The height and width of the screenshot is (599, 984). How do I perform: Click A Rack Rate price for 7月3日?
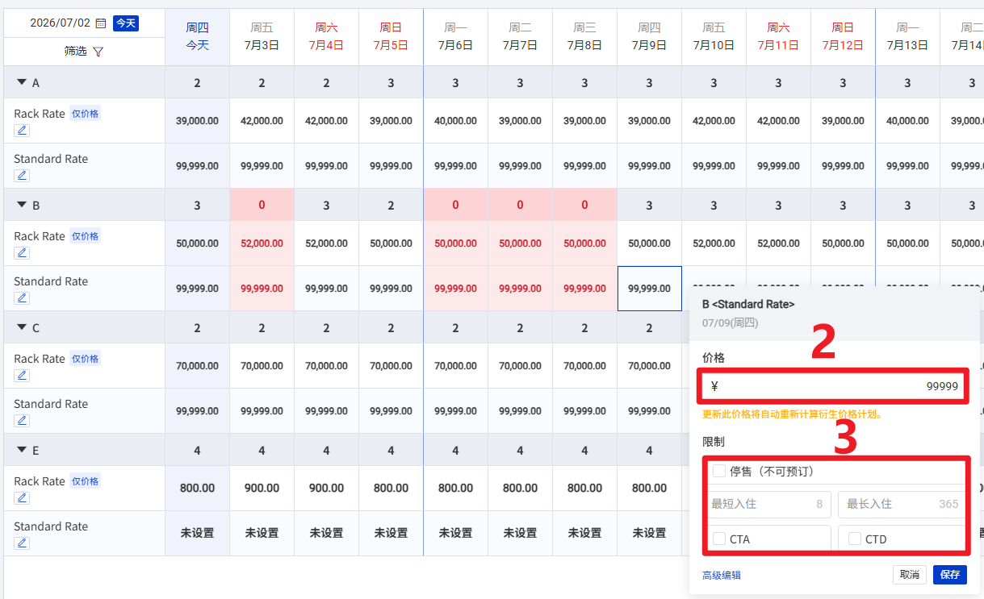tap(262, 121)
